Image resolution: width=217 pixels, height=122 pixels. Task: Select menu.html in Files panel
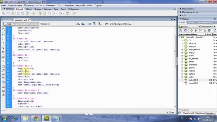pyautogui.click(x=193, y=83)
